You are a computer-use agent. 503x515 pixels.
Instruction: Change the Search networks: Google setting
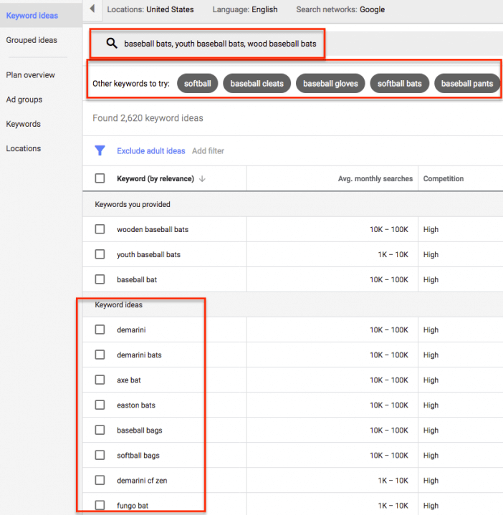click(x=340, y=9)
